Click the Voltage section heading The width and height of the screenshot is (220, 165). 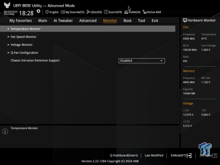[x=188, y=103]
